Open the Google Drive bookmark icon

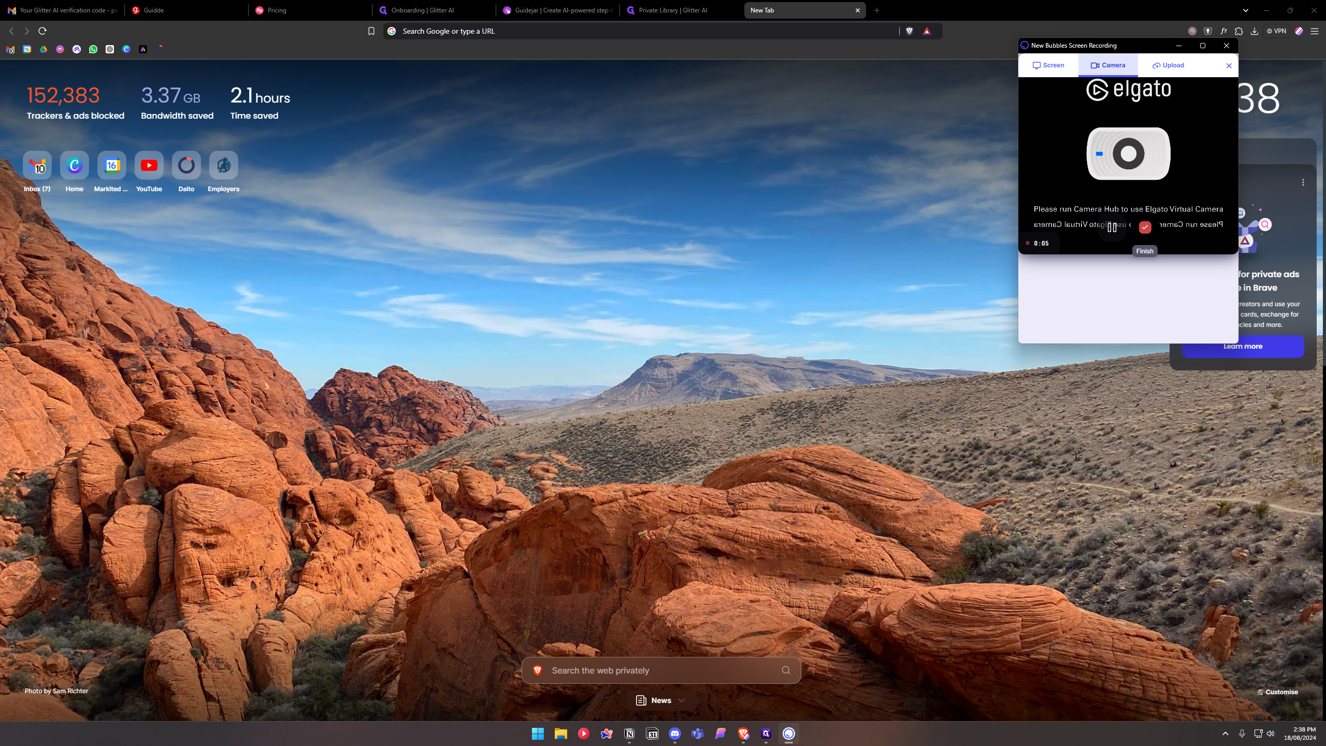point(44,49)
